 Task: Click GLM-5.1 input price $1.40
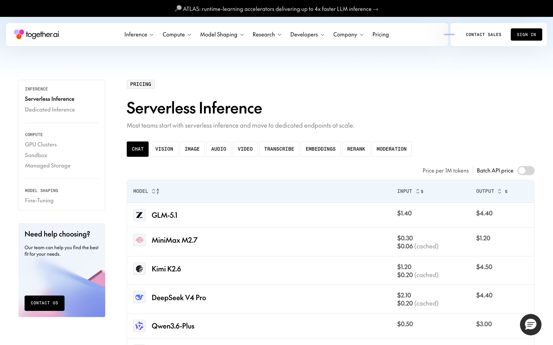click(404, 213)
